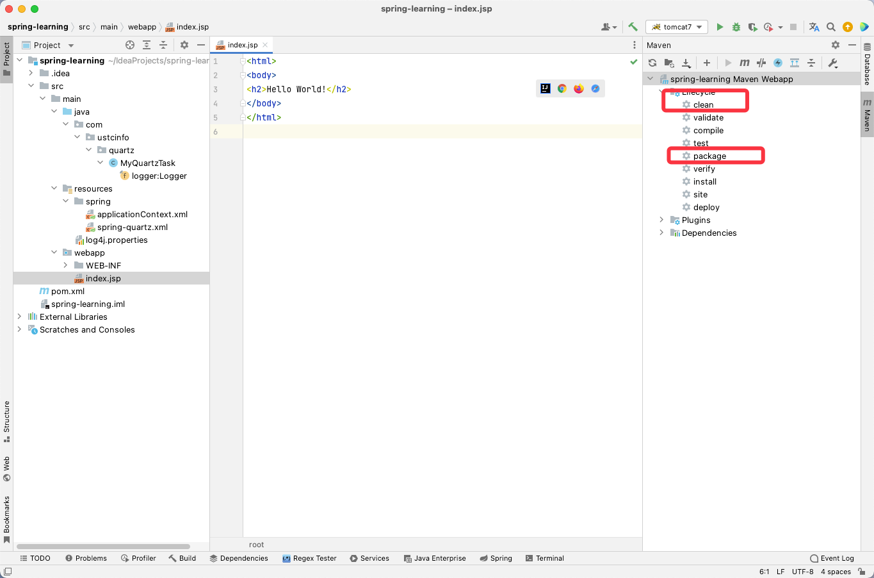Click Project panel horizontal scrollbar
This screenshot has width=874, height=578.
point(103,547)
